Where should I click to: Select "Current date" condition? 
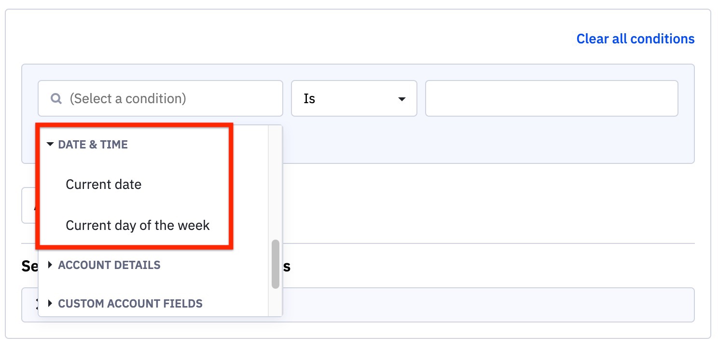tap(104, 185)
